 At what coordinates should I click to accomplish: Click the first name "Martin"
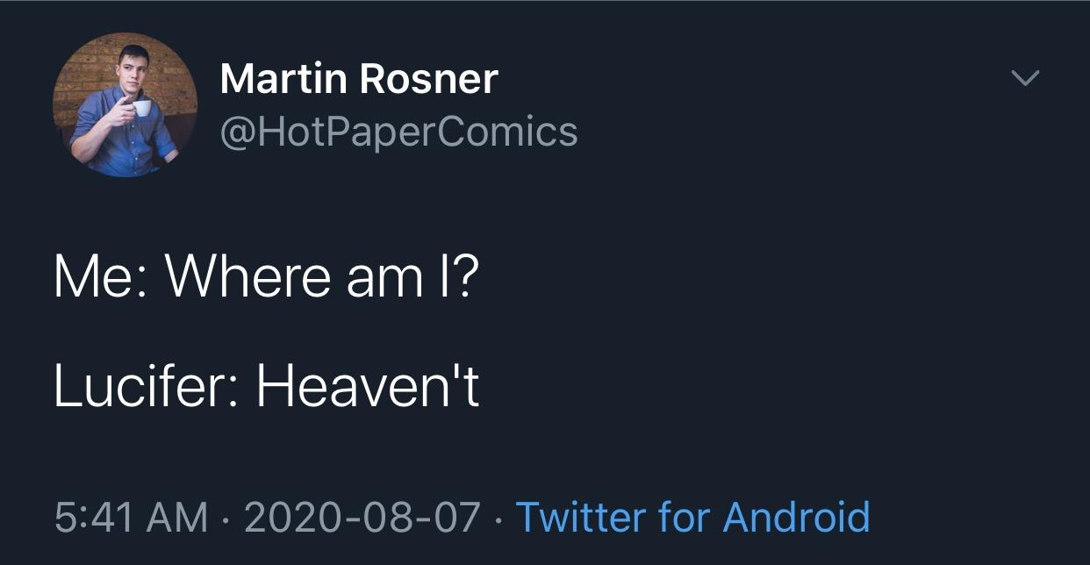[283, 79]
